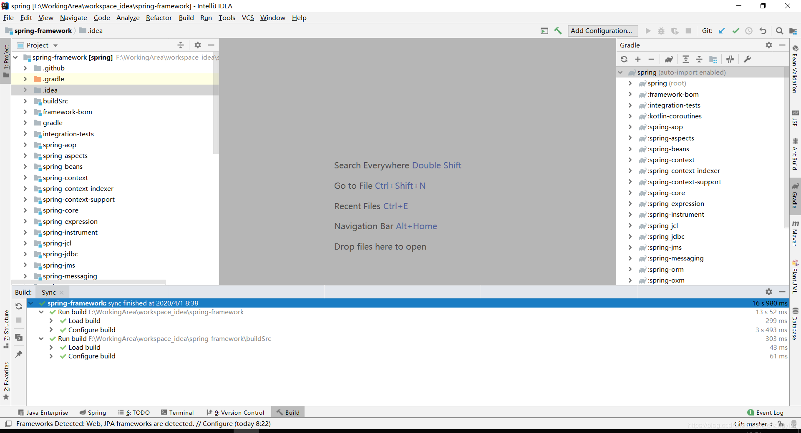Collapse the first Run build node
Screen dimensions: 801x433
tap(41, 312)
